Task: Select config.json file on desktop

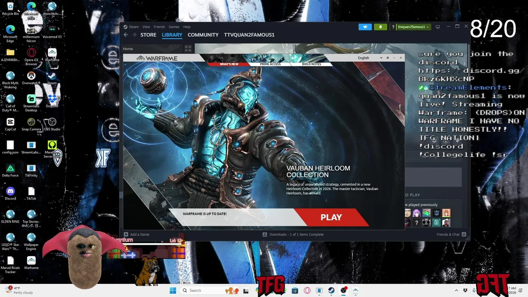Action: (x=10, y=147)
